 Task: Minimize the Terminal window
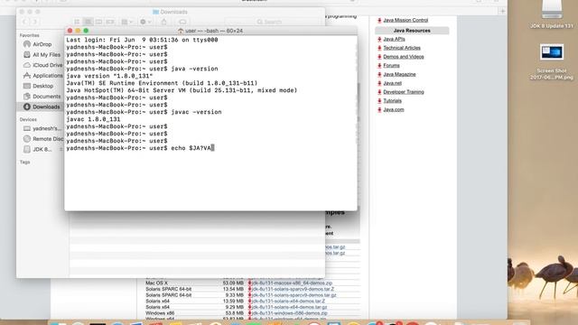(78, 31)
